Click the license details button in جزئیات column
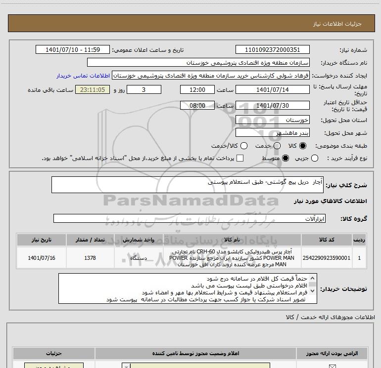 pyautogui.click(x=54, y=366)
